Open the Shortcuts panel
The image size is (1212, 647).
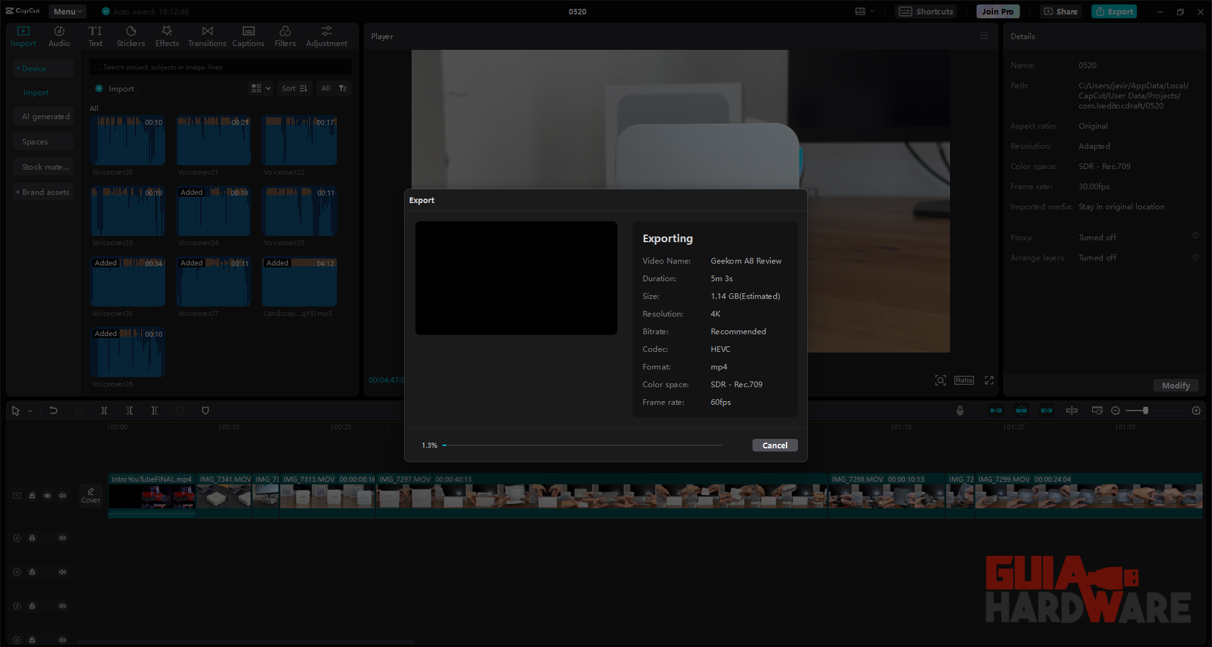point(926,11)
